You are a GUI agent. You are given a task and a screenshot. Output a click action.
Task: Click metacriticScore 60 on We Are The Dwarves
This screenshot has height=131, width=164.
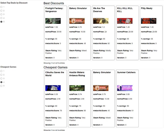101,43
